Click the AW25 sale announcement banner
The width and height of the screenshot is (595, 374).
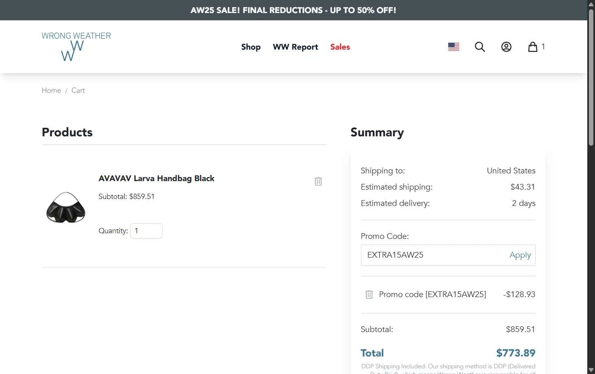(293, 10)
